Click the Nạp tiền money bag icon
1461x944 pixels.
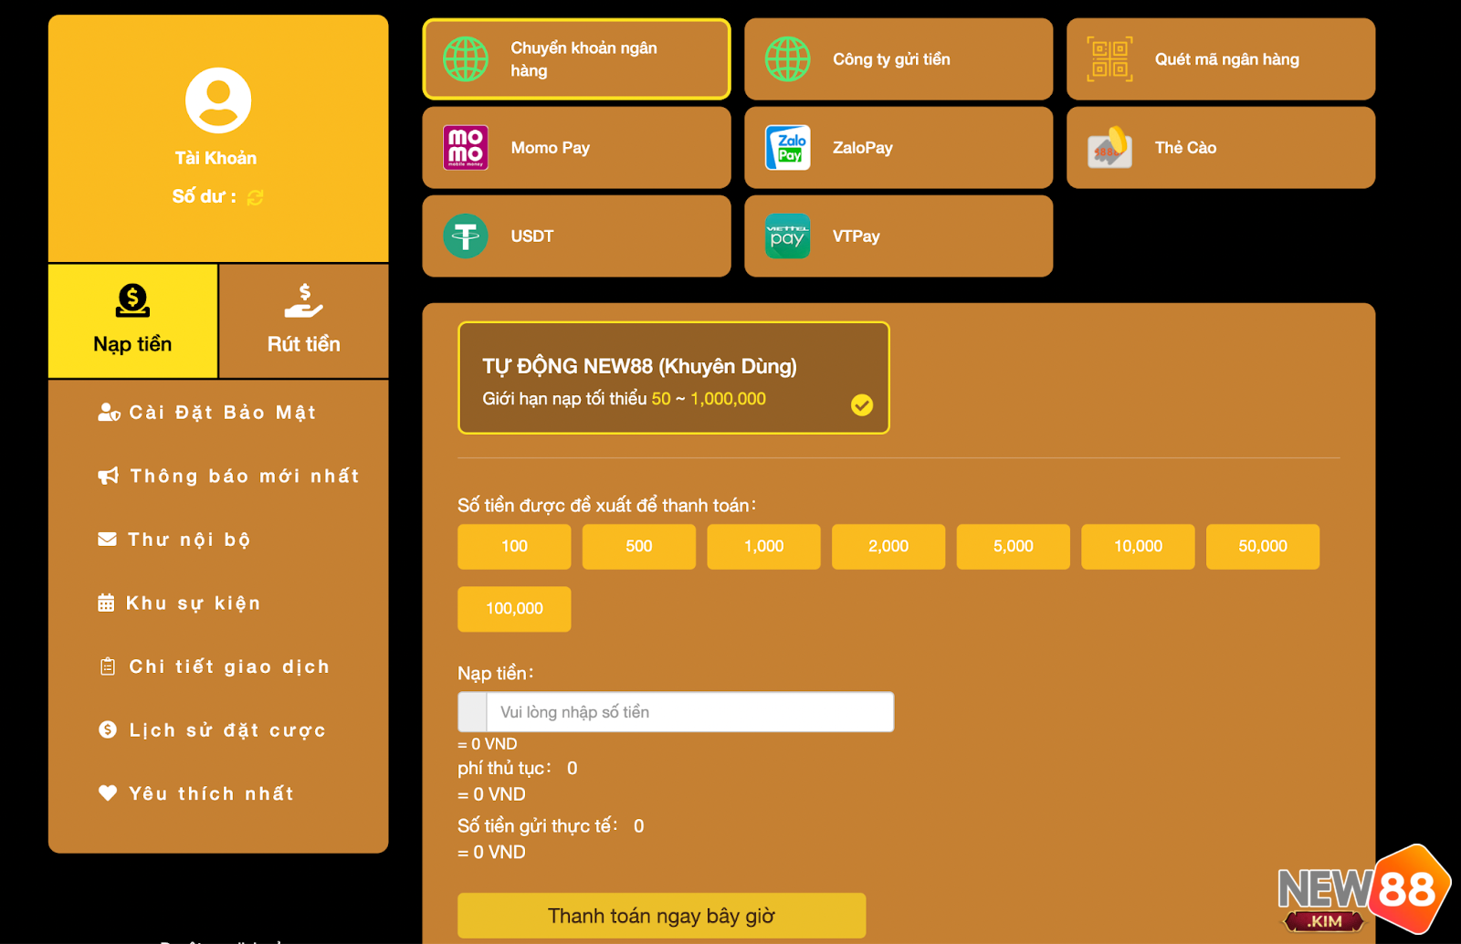132,300
